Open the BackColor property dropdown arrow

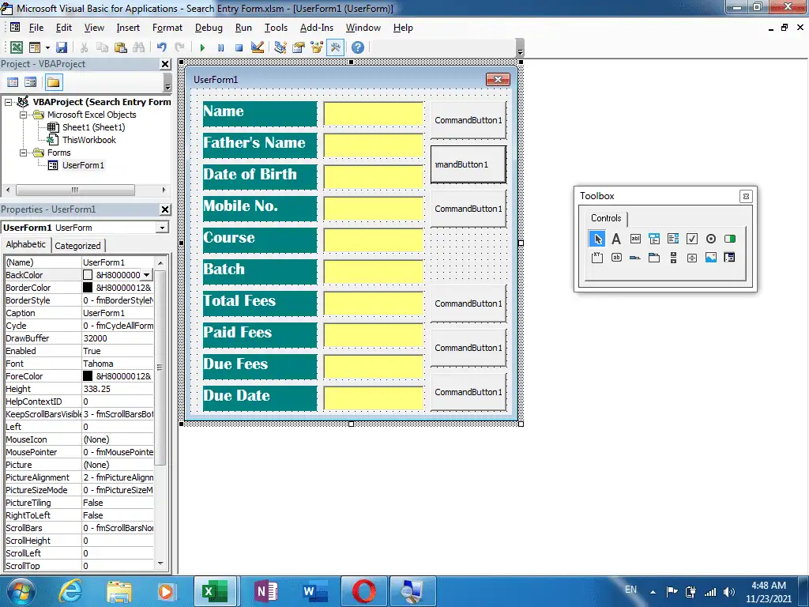146,275
